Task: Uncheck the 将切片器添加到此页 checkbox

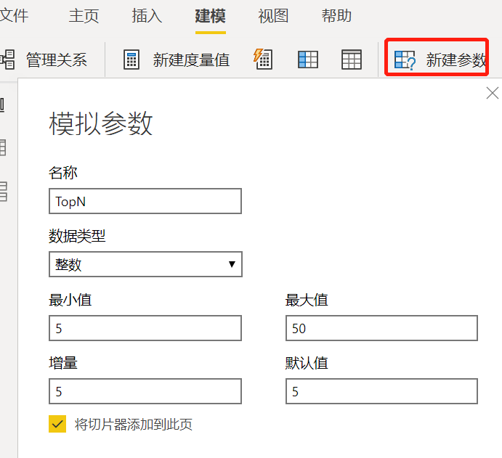Action: pyautogui.click(x=57, y=424)
